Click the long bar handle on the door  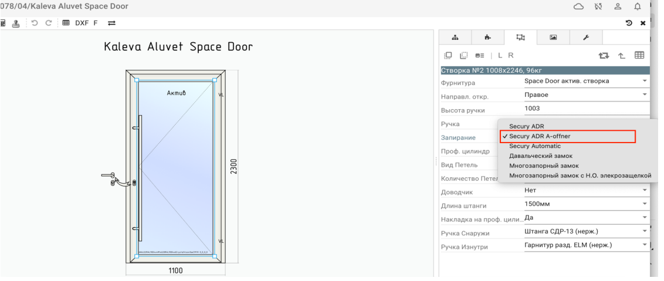[139, 178]
